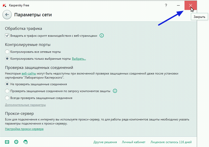Follow the 'веб-сайты' link

[x=29, y=73]
